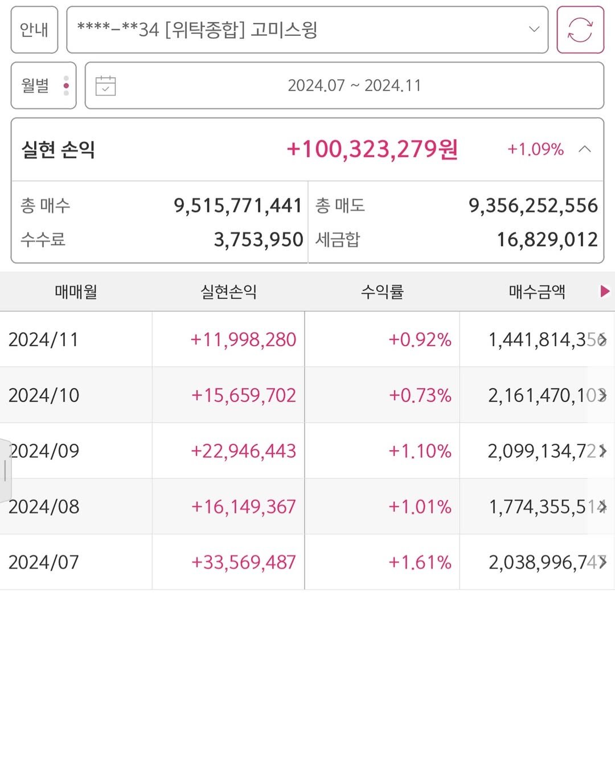Open 2024/09 row detail chevron

point(602,451)
